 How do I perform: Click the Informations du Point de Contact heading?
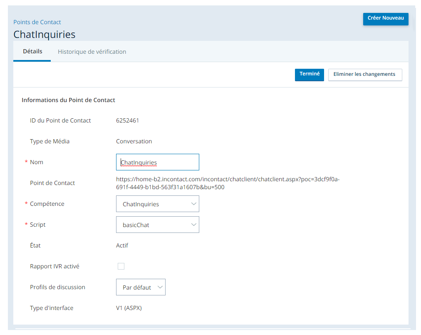68,100
